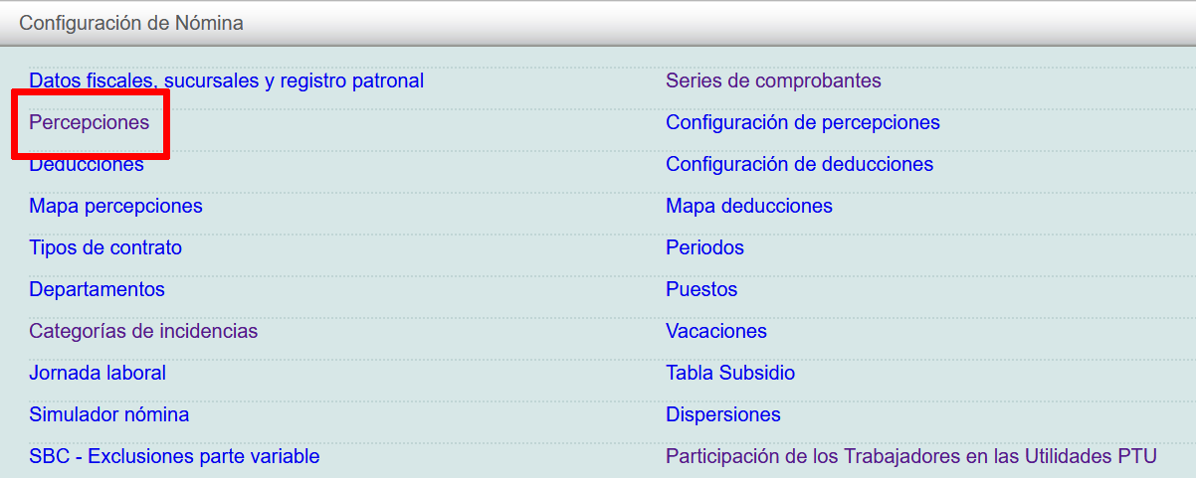The image size is (1196, 478).
Task: Launch the Simulador nómina
Action: [x=108, y=414]
